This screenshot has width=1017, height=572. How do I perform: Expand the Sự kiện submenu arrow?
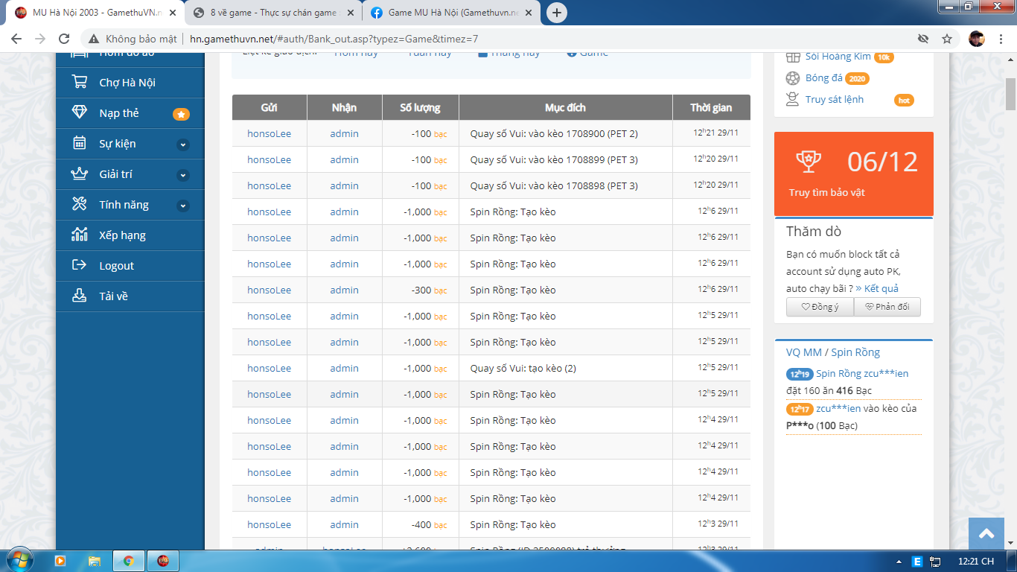[183, 144]
